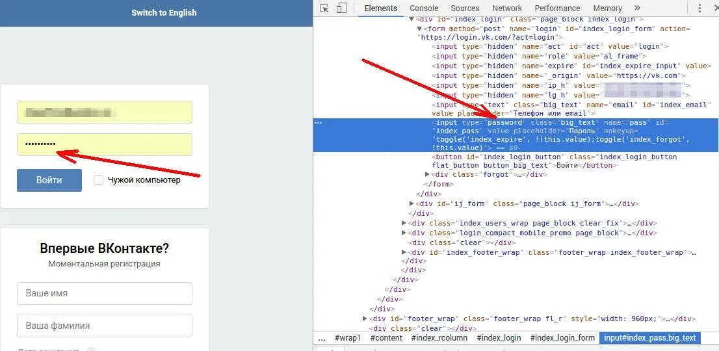Expand the footer_wrap fl_r div node
This screenshot has height=351, width=719.
tap(365, 318)
